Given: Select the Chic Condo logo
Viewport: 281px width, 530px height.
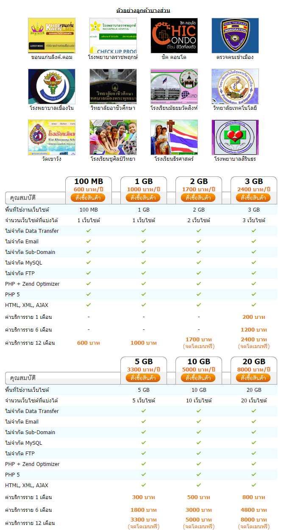Looking at the screenshot, I should click(174, 36).
